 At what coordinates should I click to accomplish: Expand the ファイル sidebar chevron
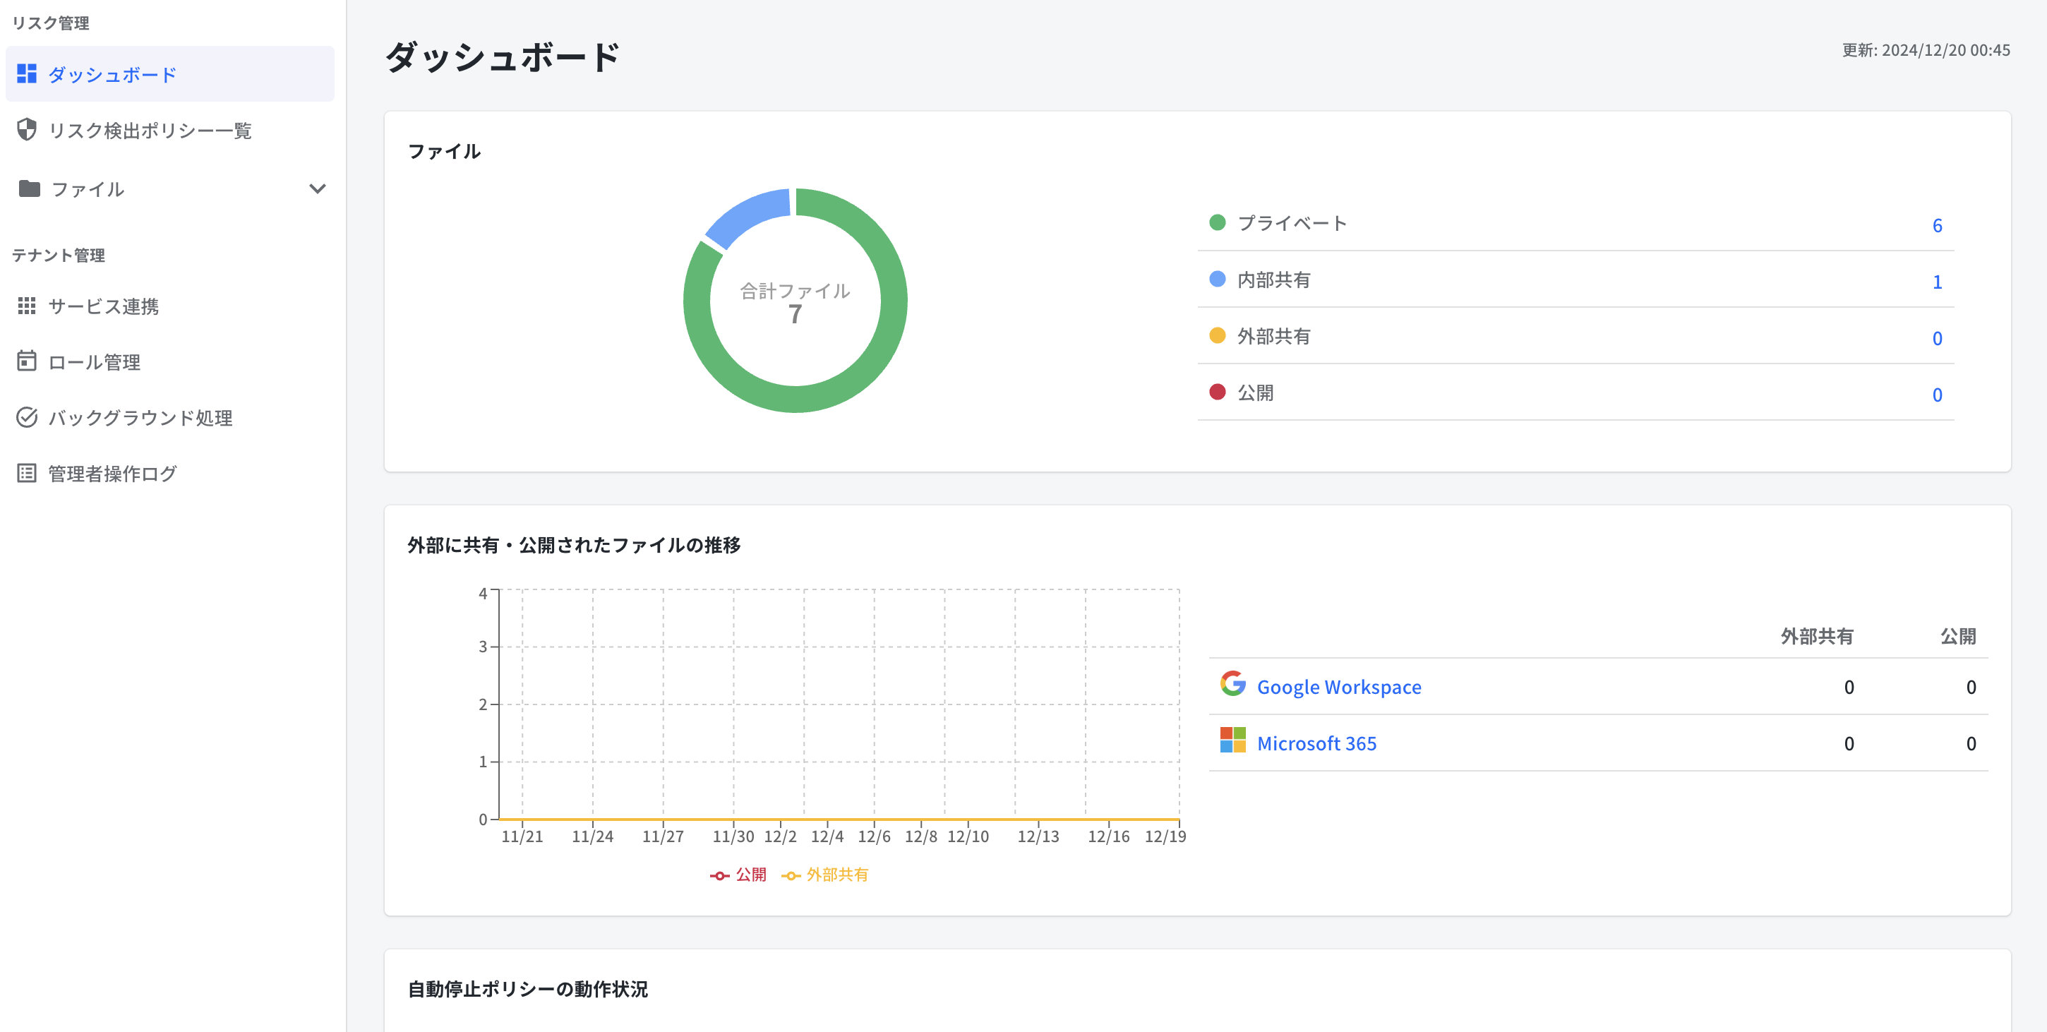[x=317, y=189]
